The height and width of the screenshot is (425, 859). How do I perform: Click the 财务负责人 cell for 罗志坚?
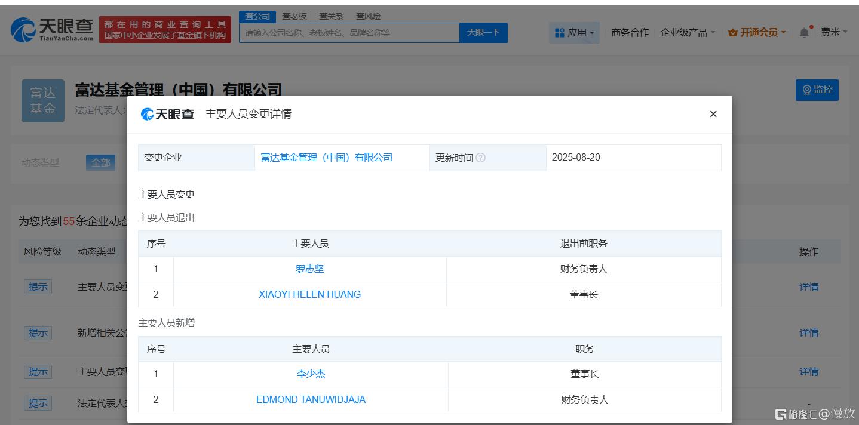(x=584, y=269)
